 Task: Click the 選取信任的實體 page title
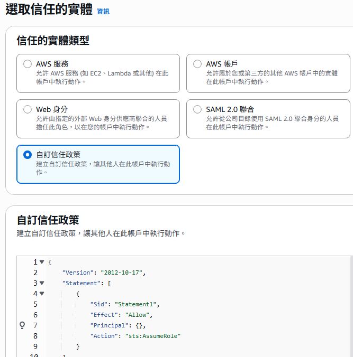pos(49,10)
